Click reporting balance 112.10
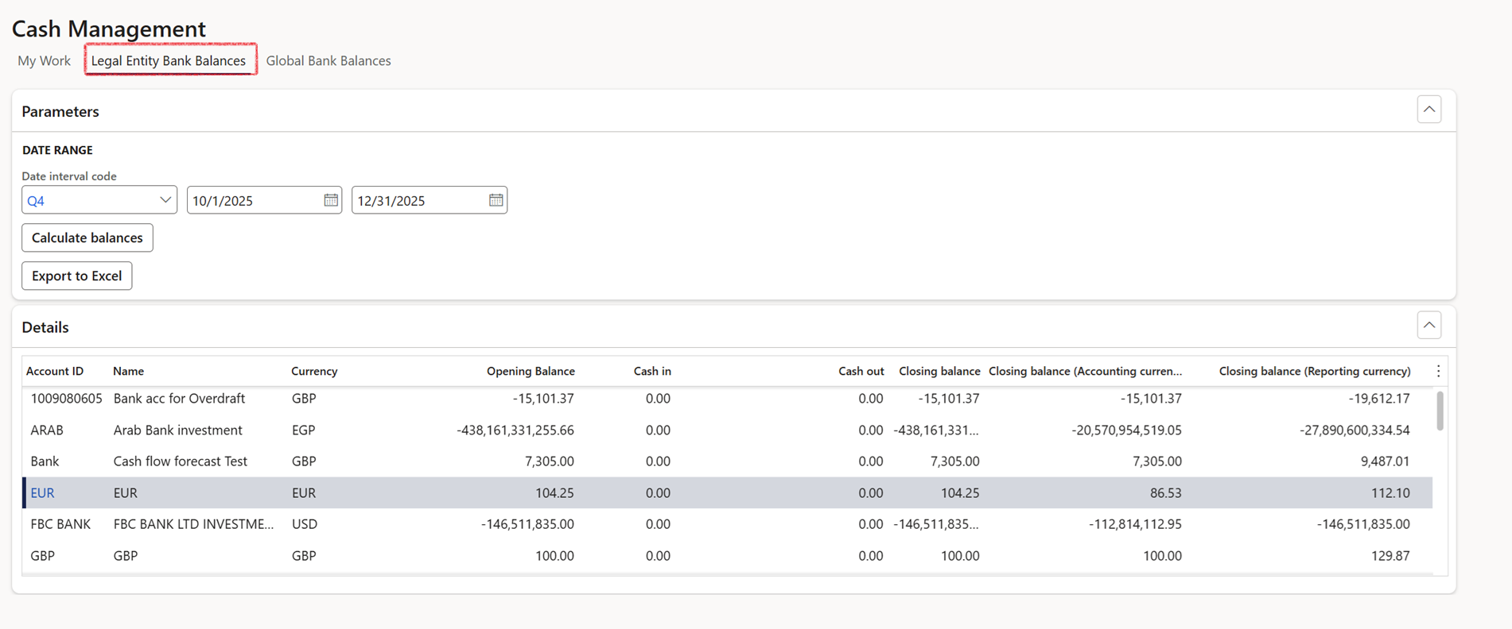1512x629 pixels. pyautogui.click(x=1390, y=493)
